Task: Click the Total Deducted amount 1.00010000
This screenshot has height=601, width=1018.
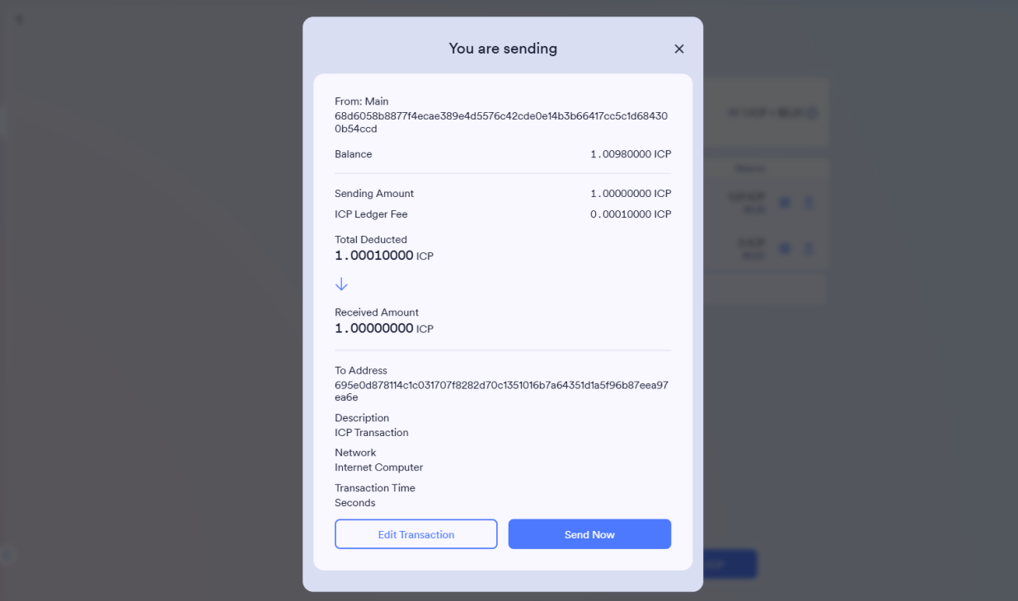Action: pos(375,256)
